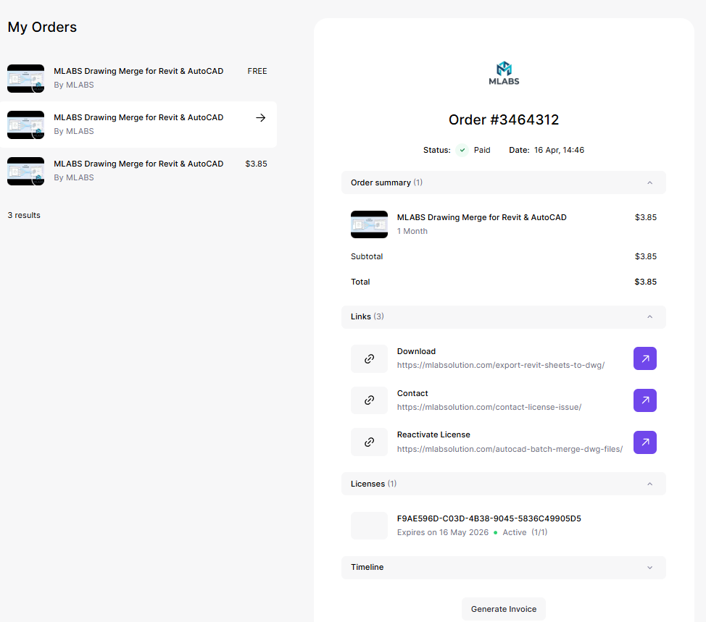The width and height of the screenshot is (706, 622).
Task: Collapse the Links section
Action: (x=649, y=316)
